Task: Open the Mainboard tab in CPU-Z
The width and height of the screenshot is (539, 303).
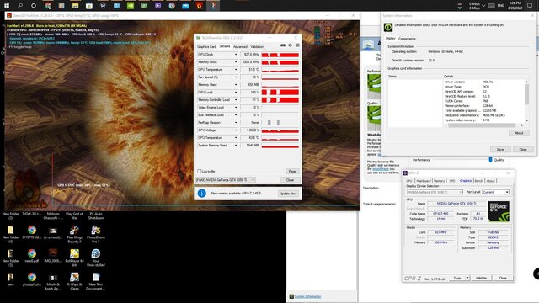Action: 424,181
